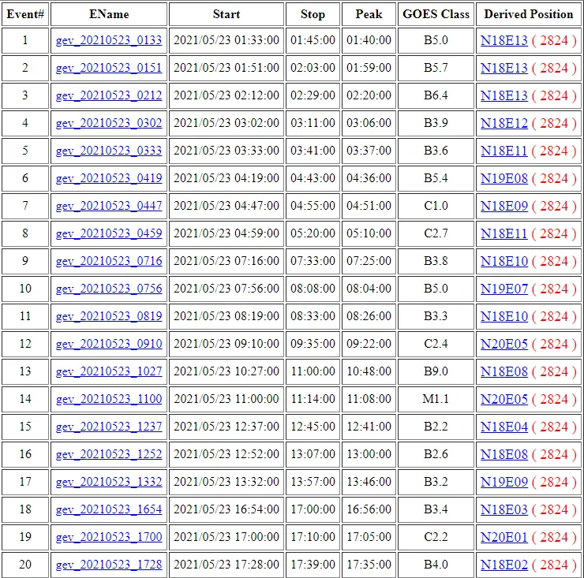
Task: Select the gev_20210523_0819 link
Action: point(109,316)
